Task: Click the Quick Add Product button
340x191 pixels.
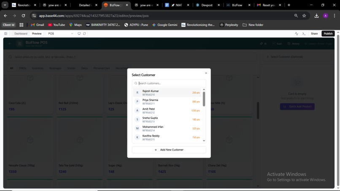Action: [x=297, y=106]
